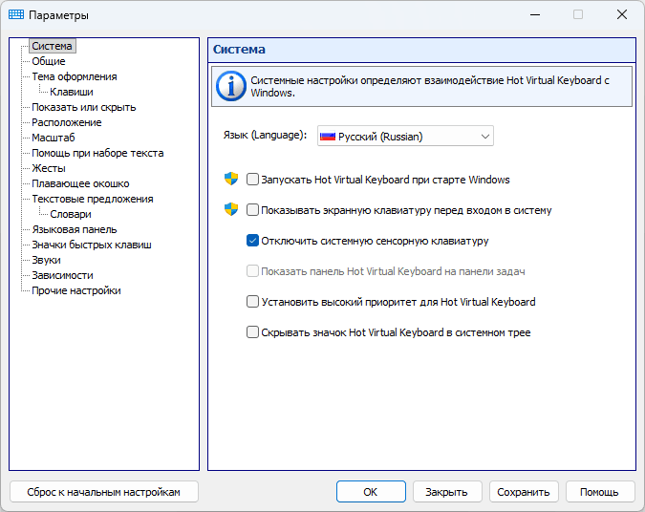Select Зависимости in the tree
Image resolution: width=645 pixels, height=512 pixels.
tap(62, 275)
